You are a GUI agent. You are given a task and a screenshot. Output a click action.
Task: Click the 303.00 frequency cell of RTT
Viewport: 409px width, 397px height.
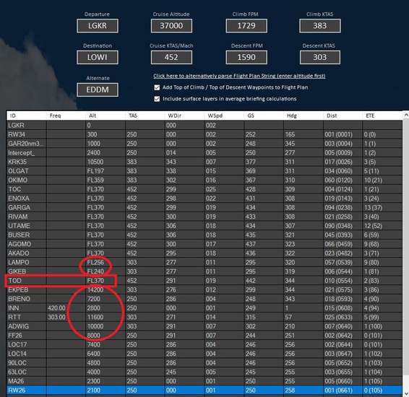(66, 317)
